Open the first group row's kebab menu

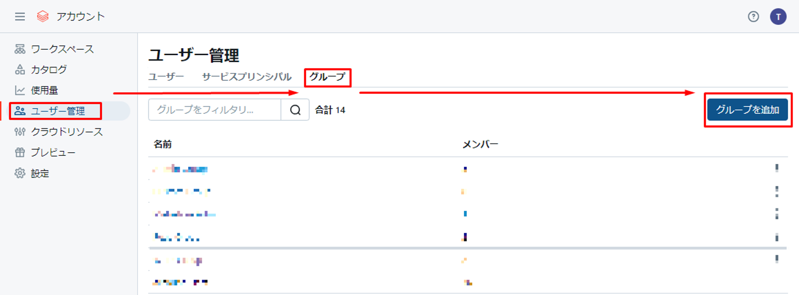click(777, 168)
